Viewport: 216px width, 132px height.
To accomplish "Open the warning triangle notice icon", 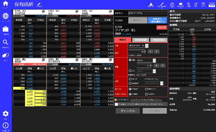I will (151, 4).
